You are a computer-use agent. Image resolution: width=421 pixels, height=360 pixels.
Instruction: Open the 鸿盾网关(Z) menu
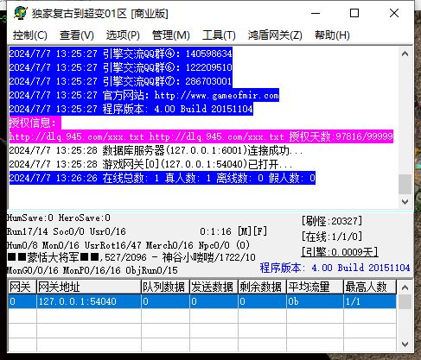point(275,35)
